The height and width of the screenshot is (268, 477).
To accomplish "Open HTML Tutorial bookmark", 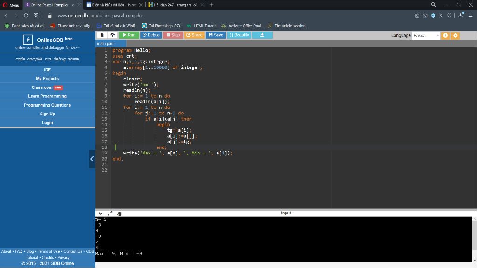I will tap(202, 26).
